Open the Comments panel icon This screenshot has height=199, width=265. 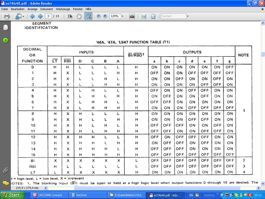tap(6, 183)
